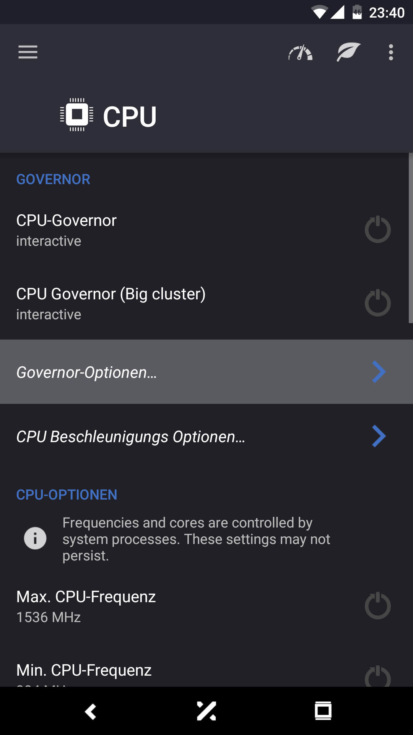
Task: Open Governor-Optionen submenu entry
Action: click(x=153, y=372)
